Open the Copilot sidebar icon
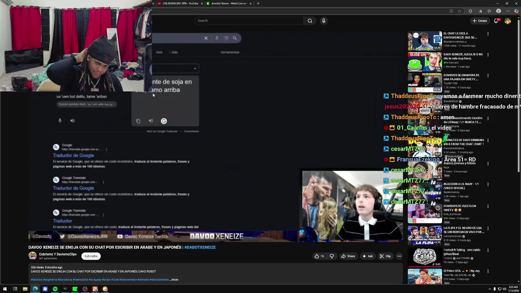 (517, 11)
